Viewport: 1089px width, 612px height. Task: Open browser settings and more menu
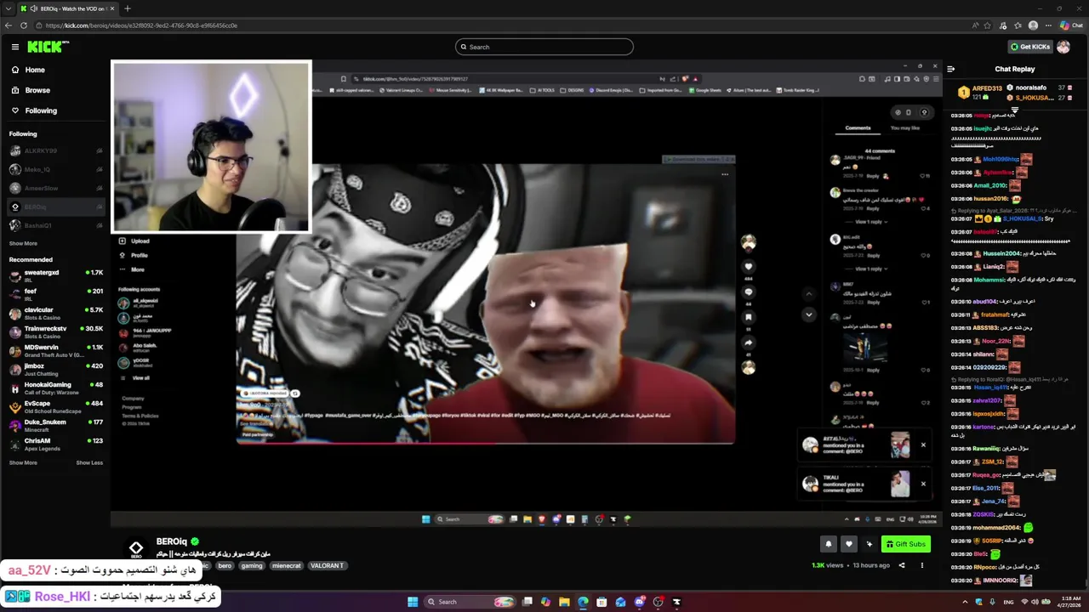pyautogui.click(x=1047, y=25)
